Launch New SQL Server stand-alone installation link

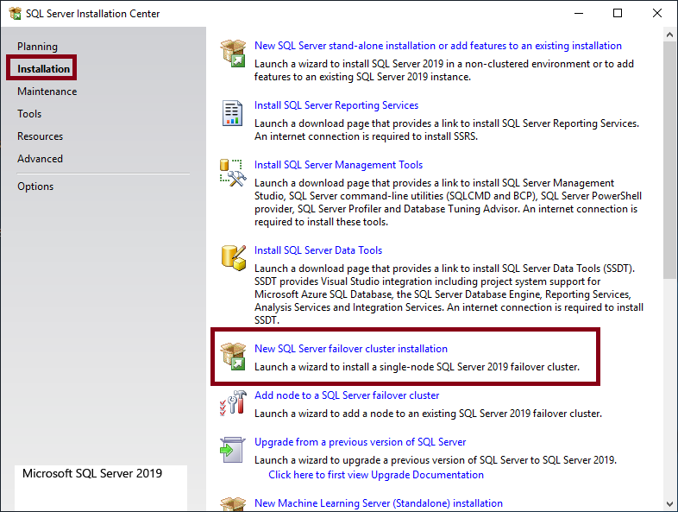tap(438, 46)
